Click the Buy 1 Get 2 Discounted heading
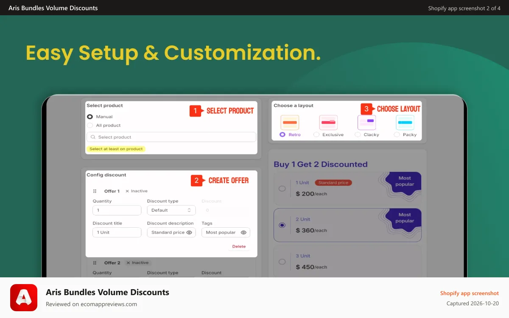This screenshot has height=318, width=509. [x=321, y=165]
